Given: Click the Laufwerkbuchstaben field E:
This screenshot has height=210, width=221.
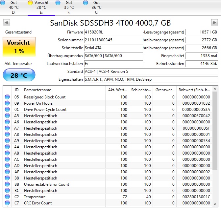Looking at the screenshot, I should pos(113,64).
